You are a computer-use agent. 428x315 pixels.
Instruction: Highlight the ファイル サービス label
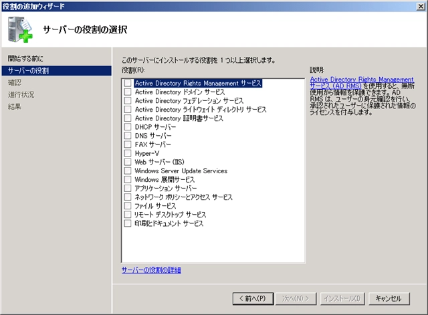155,205
